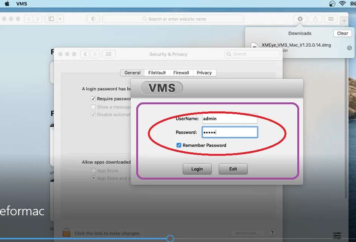This screenshot has width=356, height=242.
Task: Toggle the Disable automatic login checkbox
Action: [93, 114]
